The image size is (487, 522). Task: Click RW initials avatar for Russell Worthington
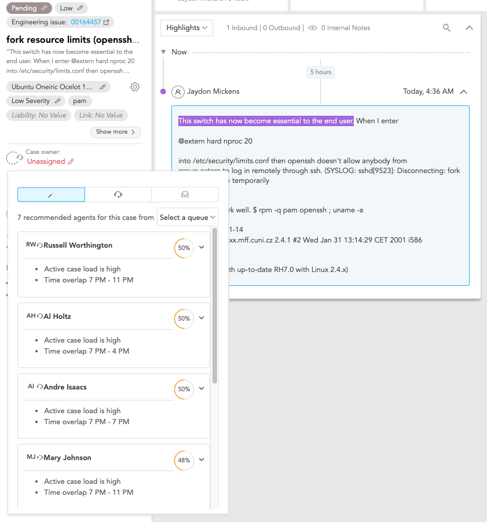31,245
